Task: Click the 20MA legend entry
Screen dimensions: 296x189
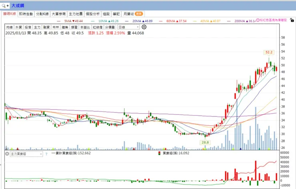Action: [139, 21]
